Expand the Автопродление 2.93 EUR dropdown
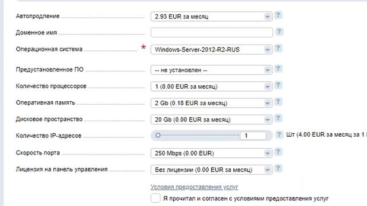Image resolution: width=367 pixels, height=206 pixels. pos(212,17)
